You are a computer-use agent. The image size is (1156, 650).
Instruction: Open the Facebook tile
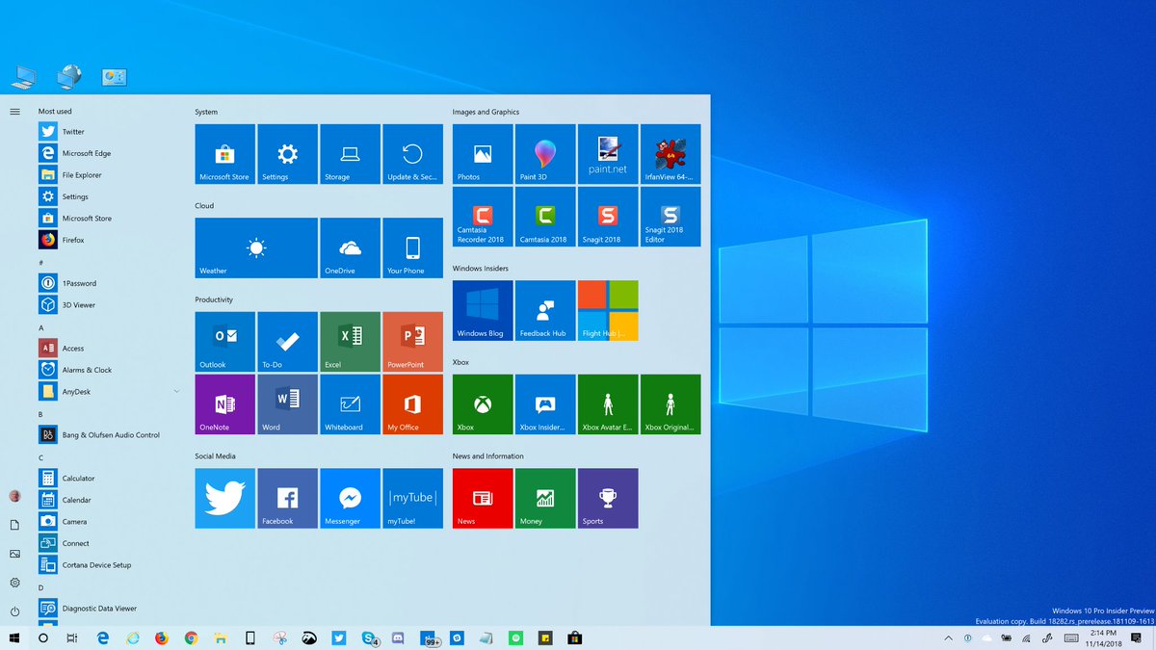pyautogui.click(x=287, y=498)
